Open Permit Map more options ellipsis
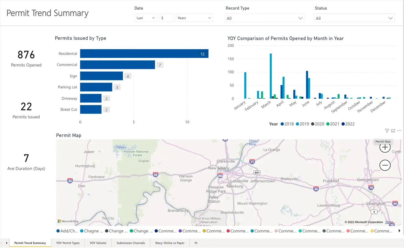Viewport: 404px width, 248px height. coord(399,131)
